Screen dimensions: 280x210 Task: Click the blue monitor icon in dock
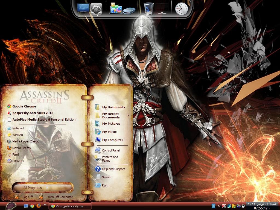point(83,9)
